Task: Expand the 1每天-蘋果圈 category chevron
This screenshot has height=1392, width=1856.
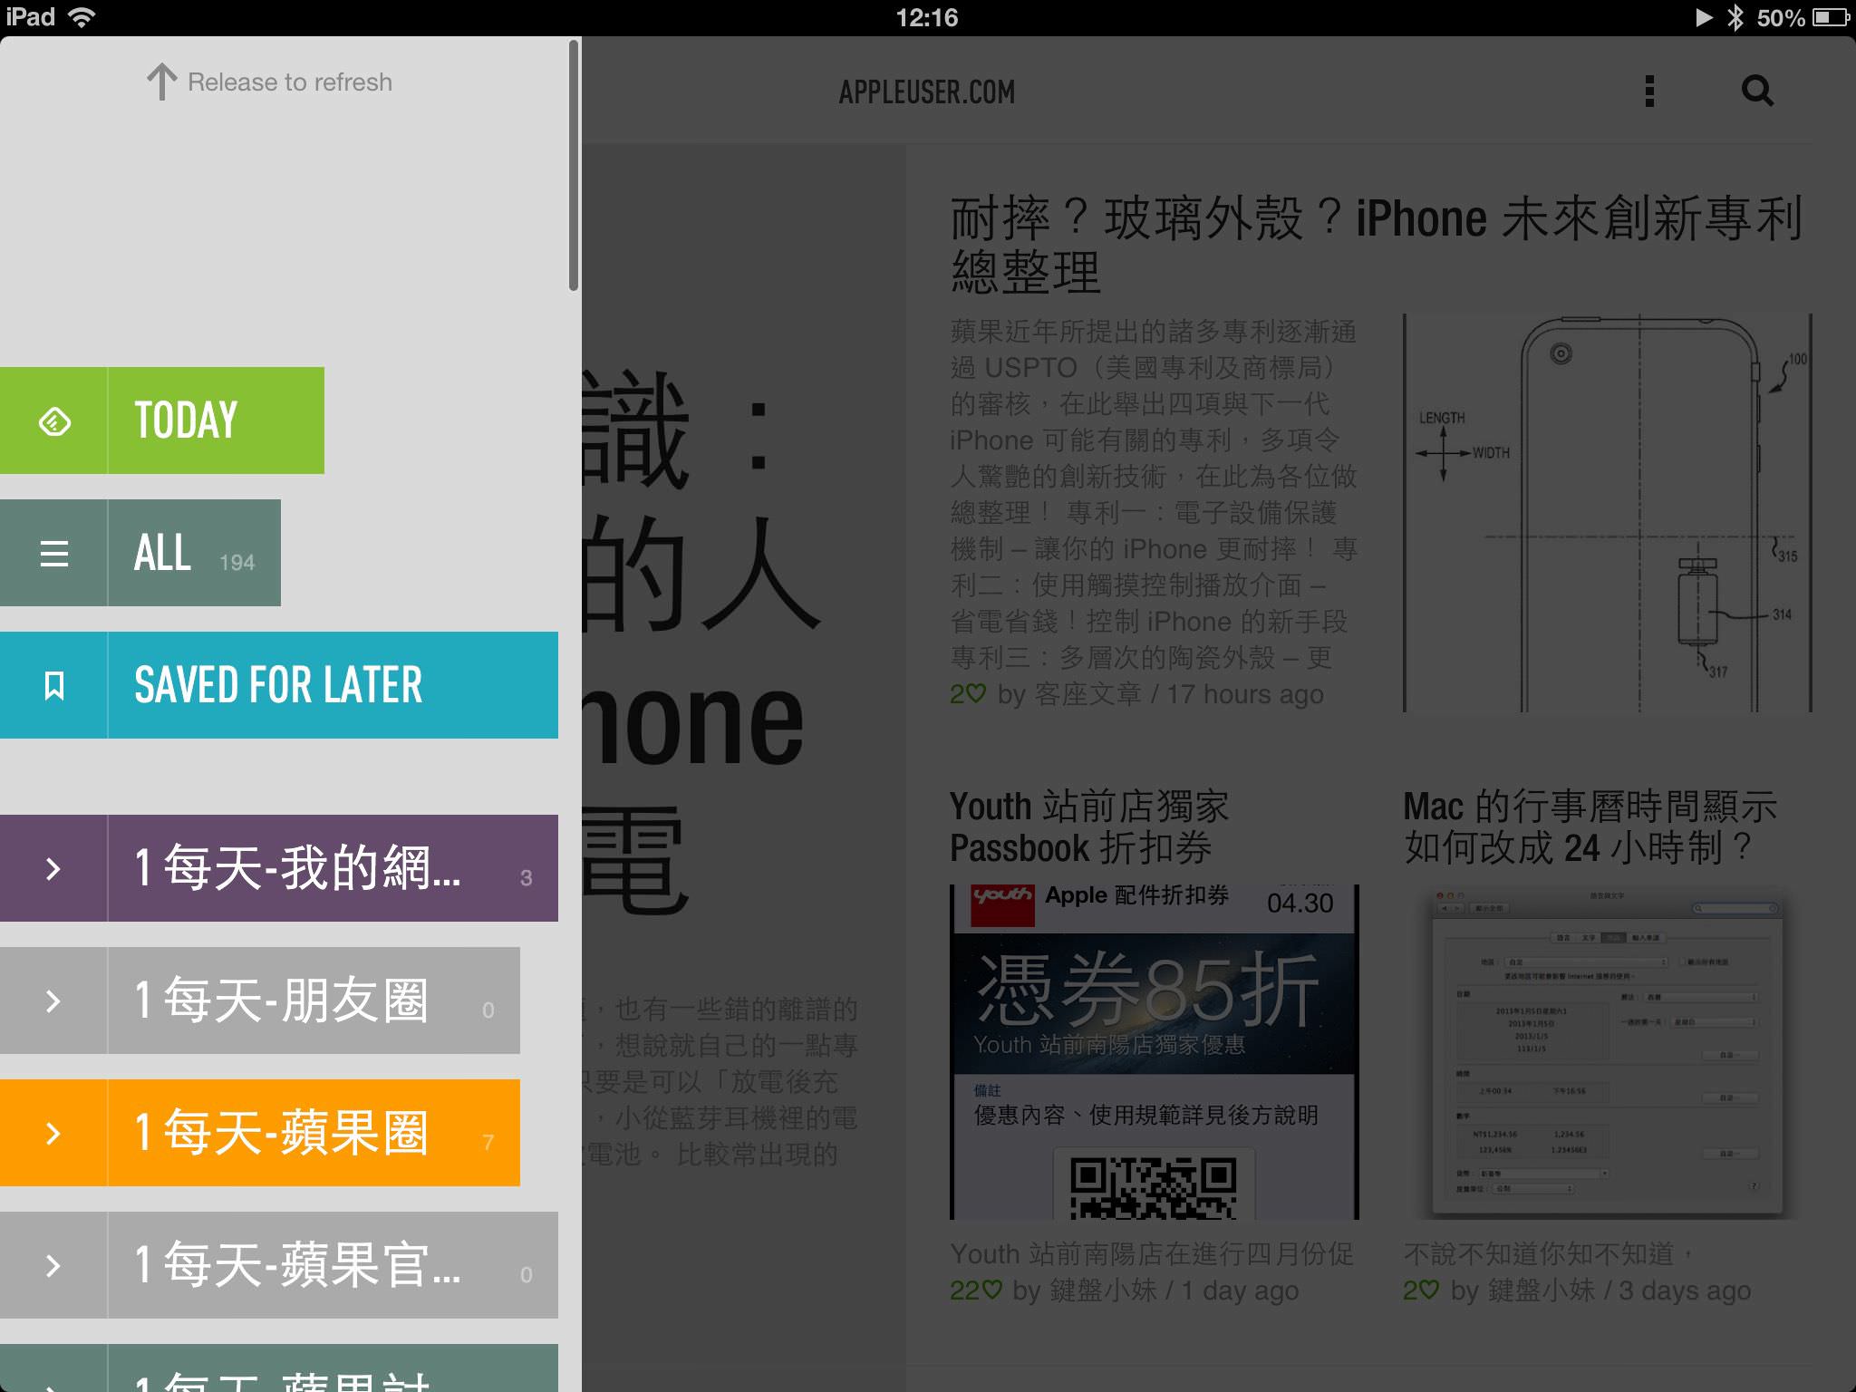Action: (53, 1134)
